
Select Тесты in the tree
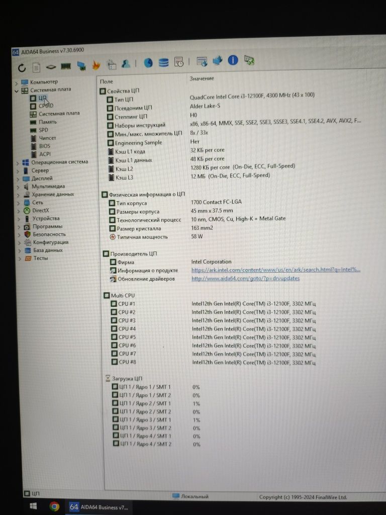(37, 259)
